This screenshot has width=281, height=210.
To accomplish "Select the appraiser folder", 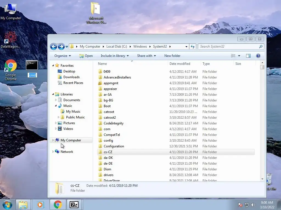I will click(x=110, y=89).
